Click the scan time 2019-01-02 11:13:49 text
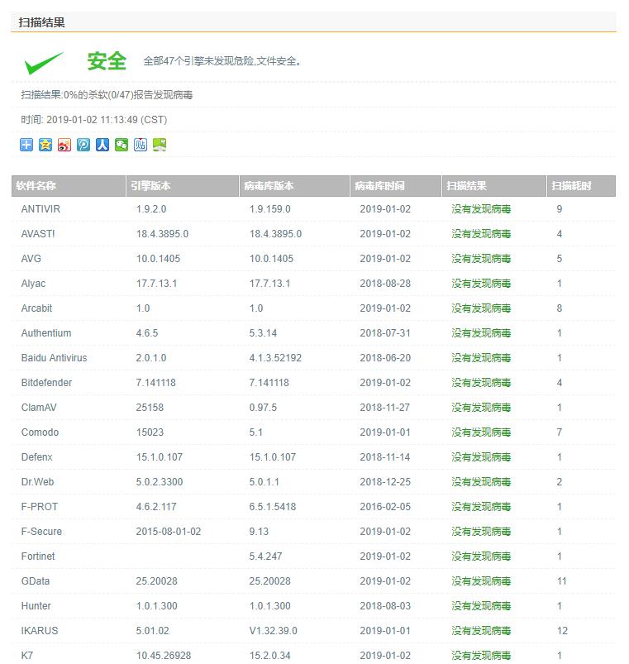629x664 pixels. tap(94, 119)
